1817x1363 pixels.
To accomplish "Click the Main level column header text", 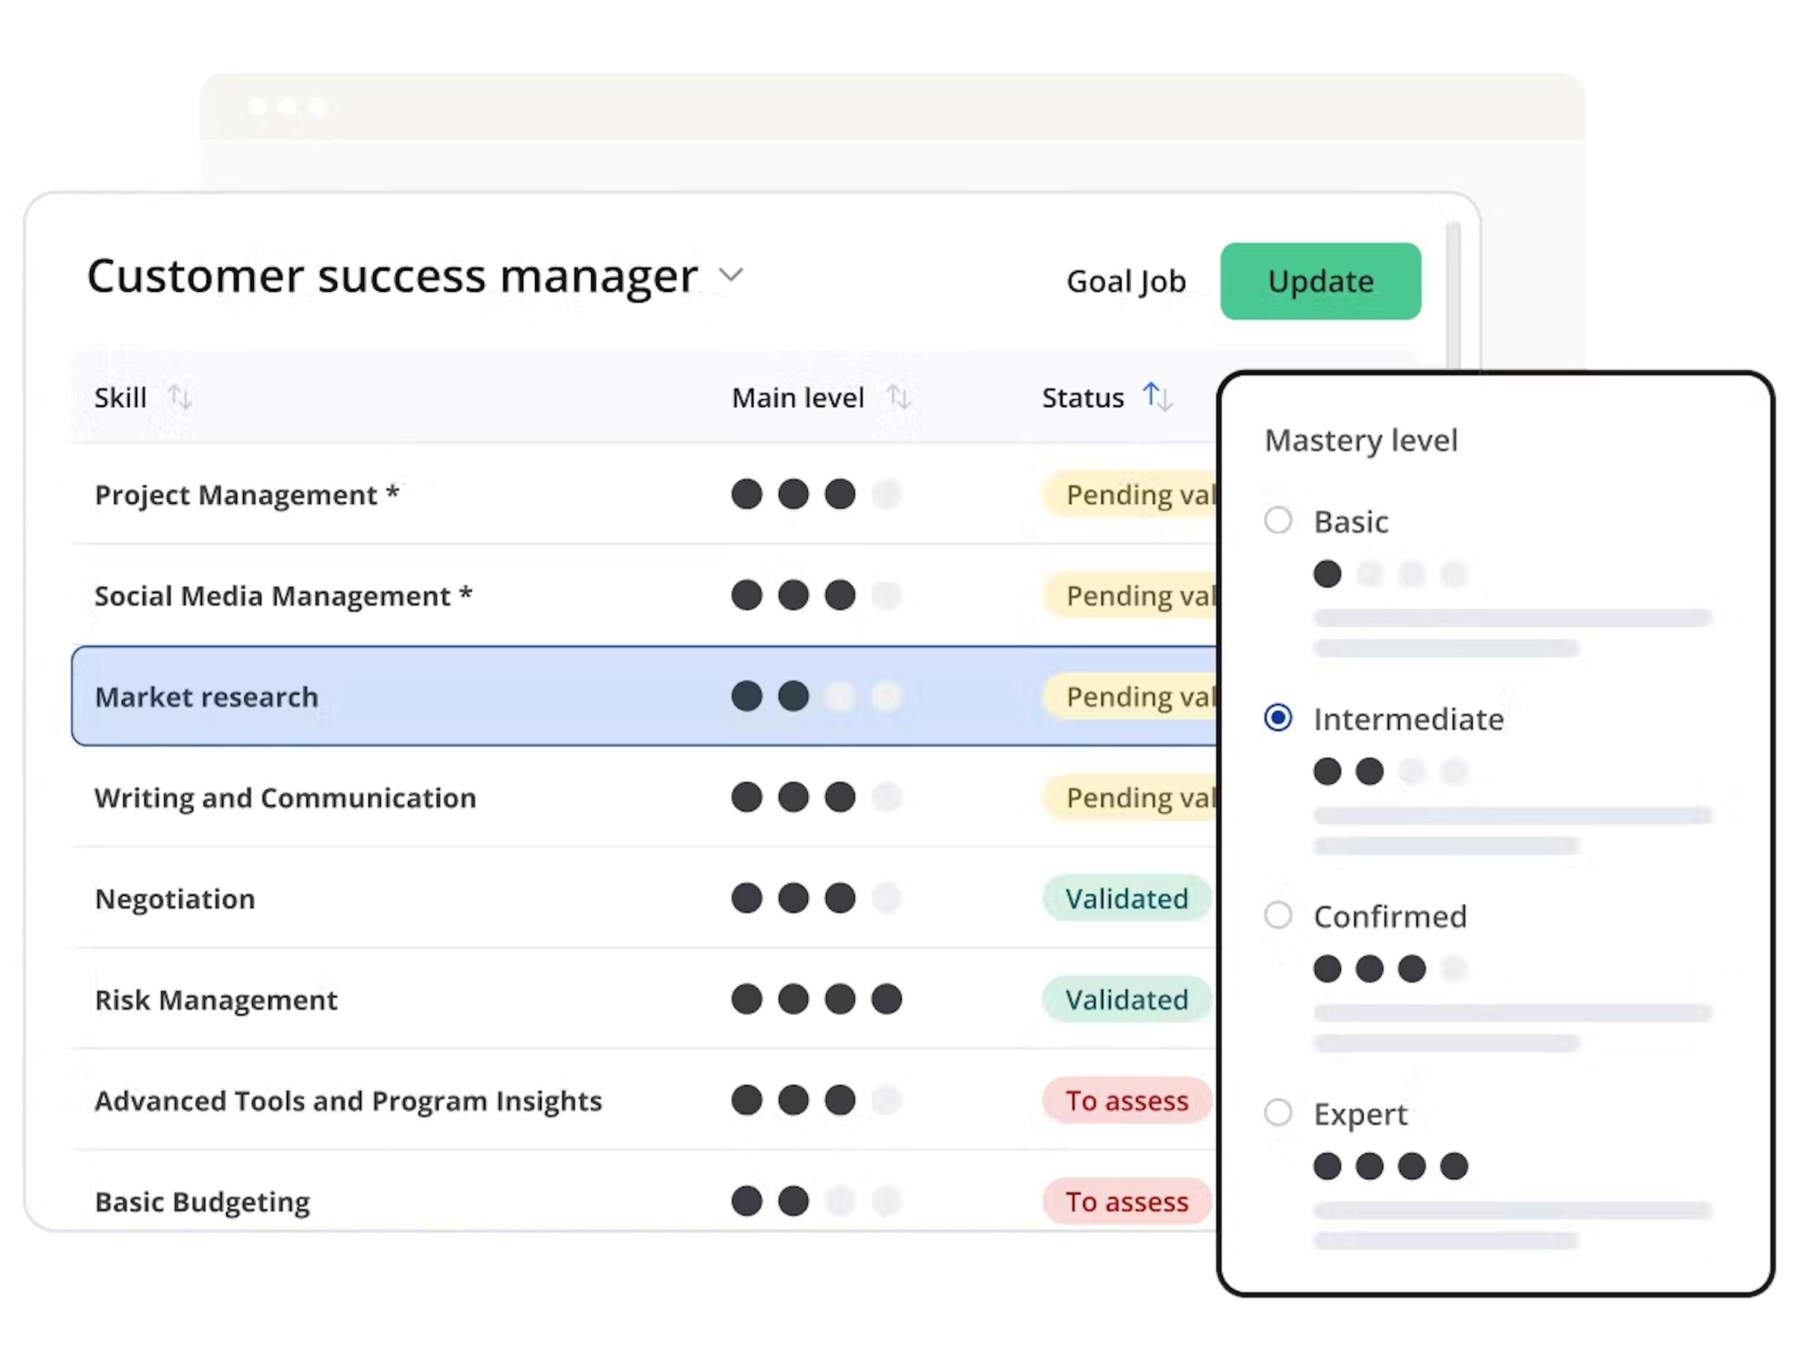I will [798, 398].
